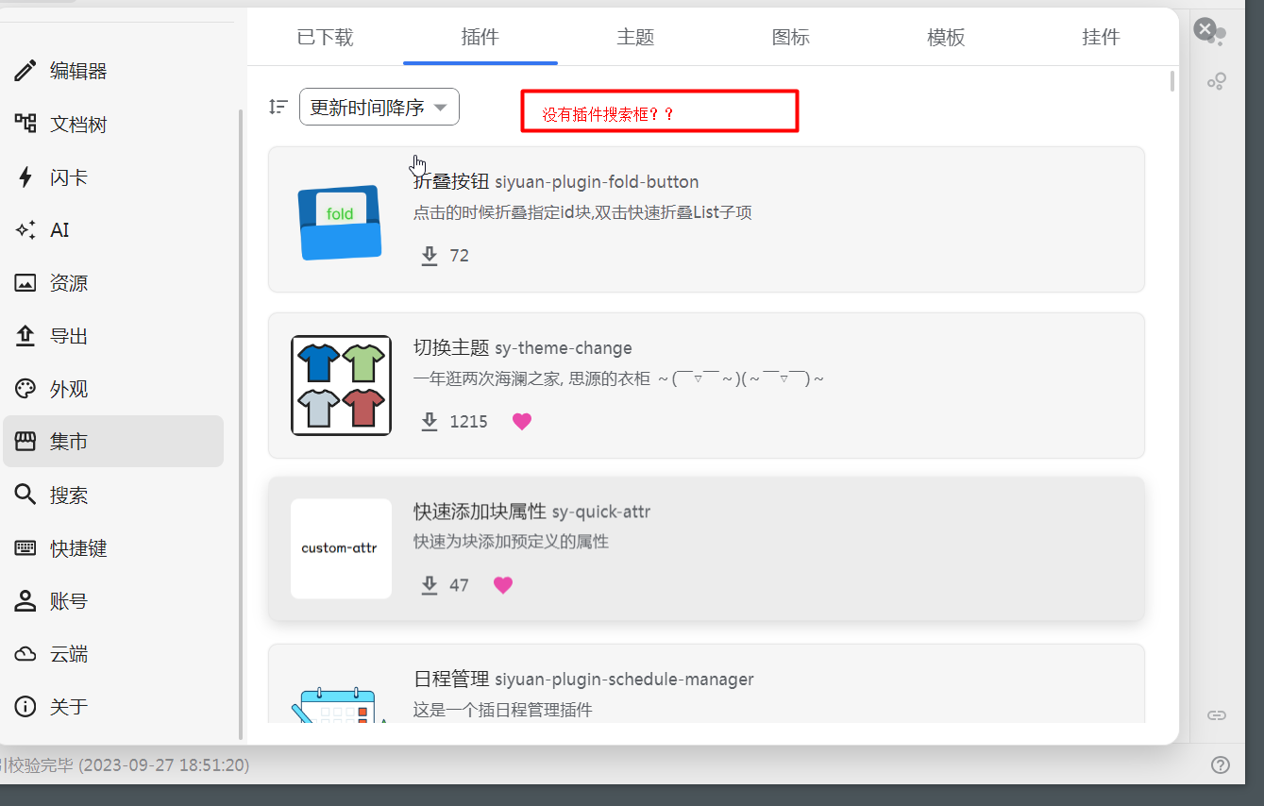
Task: Switch to the 已下载 tab
Action: pyautogui.click(x=325, y=37)
